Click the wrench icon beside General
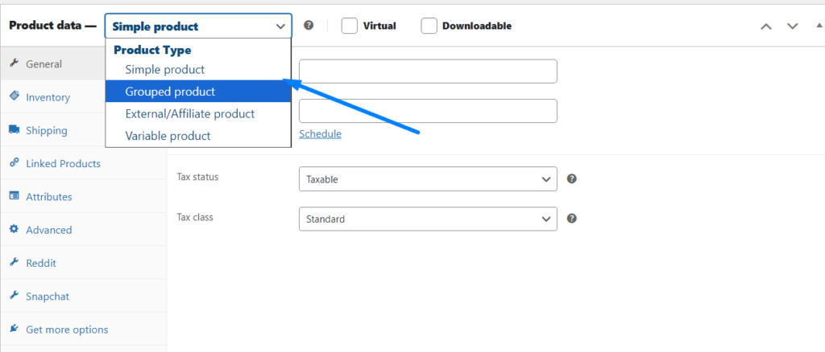This screenshot has height=352, width=825. point(15,63)
